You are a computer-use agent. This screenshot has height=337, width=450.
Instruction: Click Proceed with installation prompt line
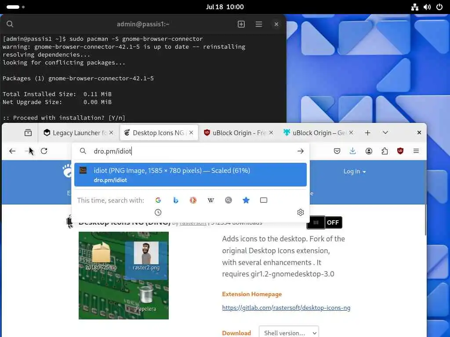tap(64, 118)
